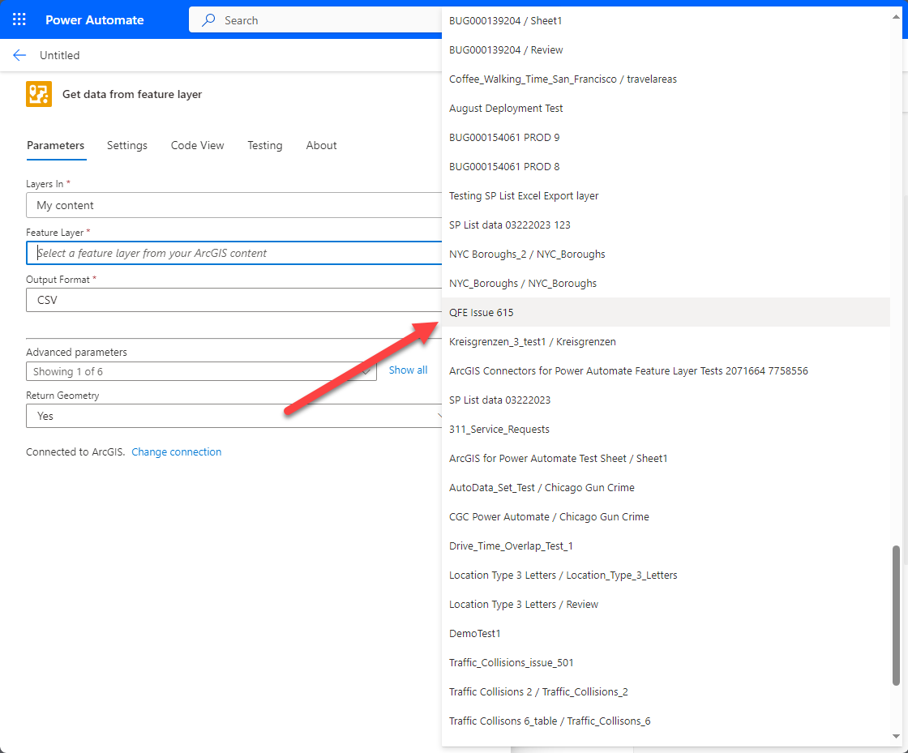This screenshot has height=753, width=908.
Task: Open the Testing tab
Action: [264, 145]
